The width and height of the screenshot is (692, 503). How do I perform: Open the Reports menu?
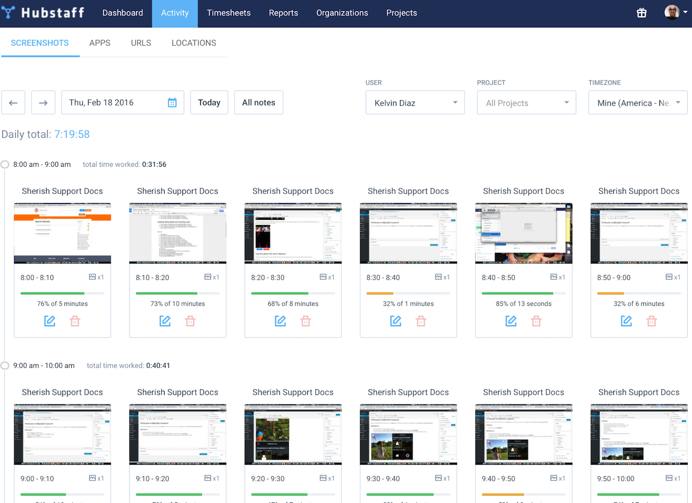(x=283, y=13)
